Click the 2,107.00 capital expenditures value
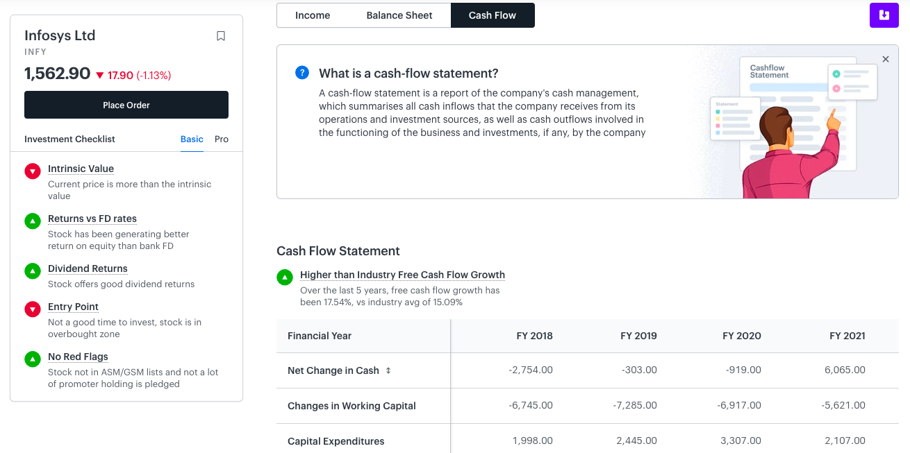Screen dimensions: 910x453 tap(845, 441)
